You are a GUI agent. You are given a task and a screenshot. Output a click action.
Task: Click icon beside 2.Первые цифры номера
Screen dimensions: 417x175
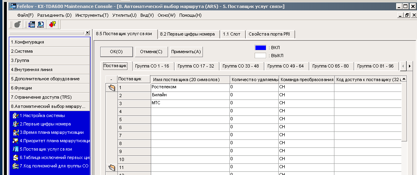point(16,124)
